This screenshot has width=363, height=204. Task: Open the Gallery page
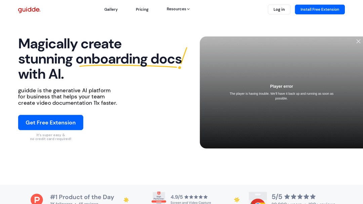[111, 9]
